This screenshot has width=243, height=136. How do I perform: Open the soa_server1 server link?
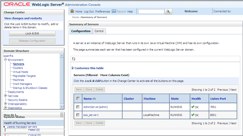coord(91,115)
